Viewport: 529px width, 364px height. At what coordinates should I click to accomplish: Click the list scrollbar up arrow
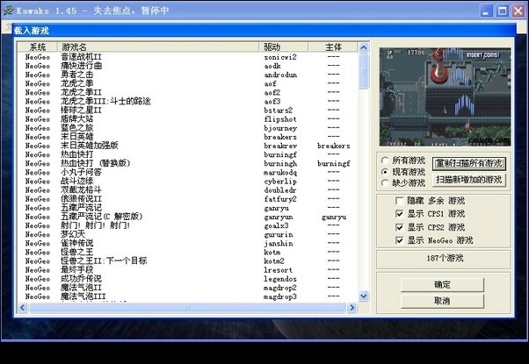(x=363, y=47)
